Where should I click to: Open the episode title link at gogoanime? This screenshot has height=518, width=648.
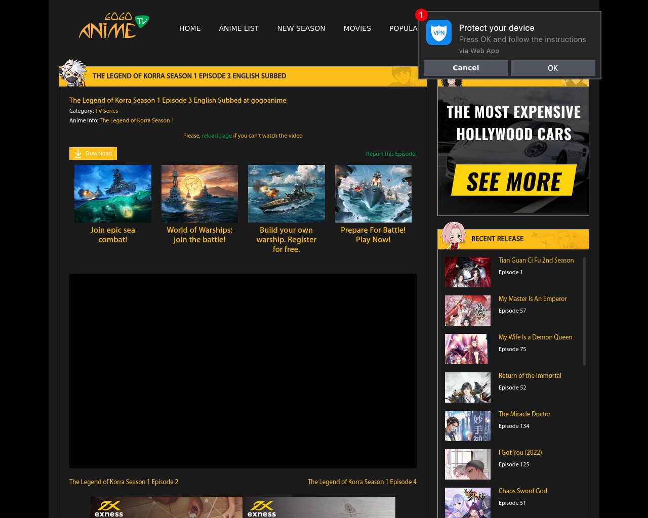(x=178, y=100)
